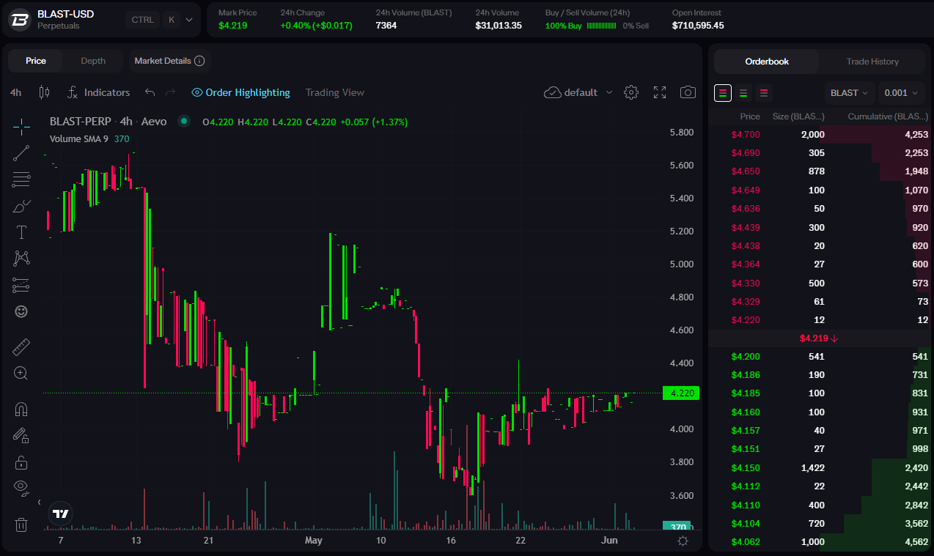Image resolution: width=934 pixels, height=556 pixels.
Task: Open the long position prediction tool
Action: click(21, 285)
